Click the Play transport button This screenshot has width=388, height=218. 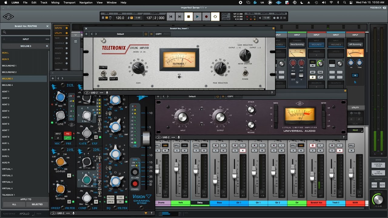(197, 17)
